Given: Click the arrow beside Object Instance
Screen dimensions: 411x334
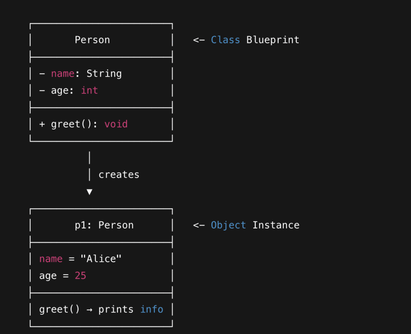Looking at the screenshot, I should click(x=199, y=225).
